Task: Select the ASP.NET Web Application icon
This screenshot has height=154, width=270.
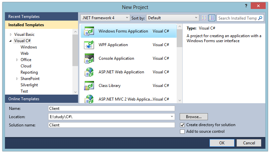Action: point(89,72)
